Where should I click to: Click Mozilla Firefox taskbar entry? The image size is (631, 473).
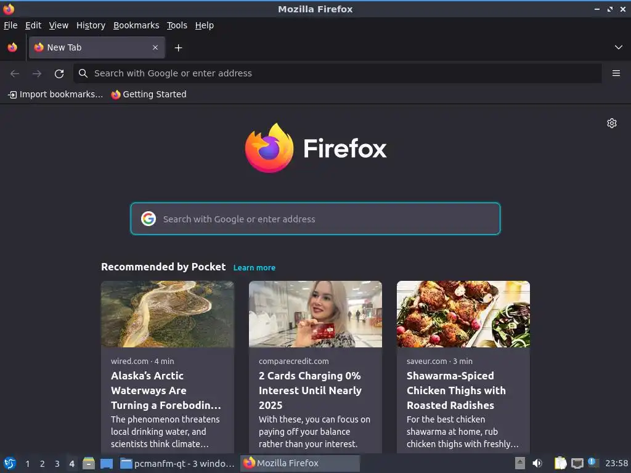[x=300, y=463]
